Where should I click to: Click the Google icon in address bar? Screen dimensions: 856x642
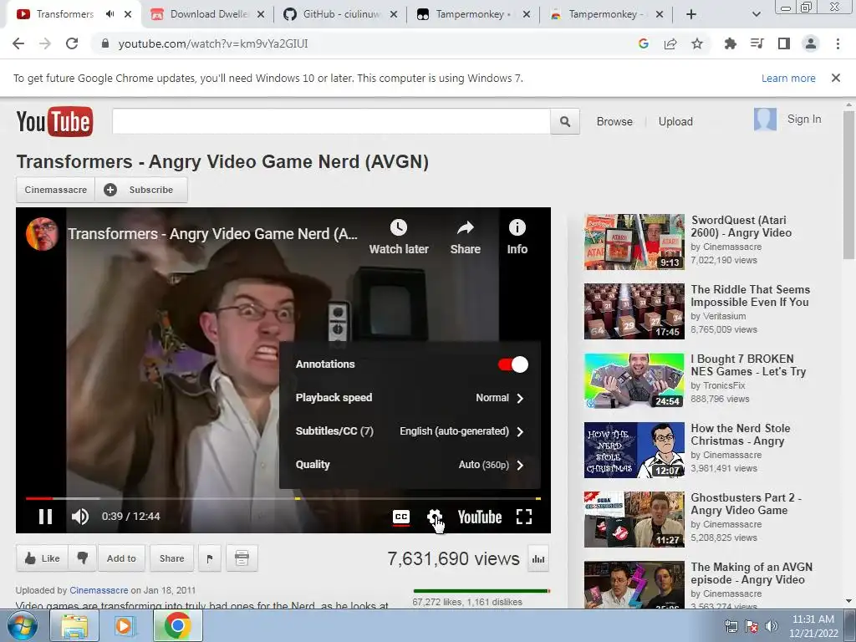click(644, 43)
